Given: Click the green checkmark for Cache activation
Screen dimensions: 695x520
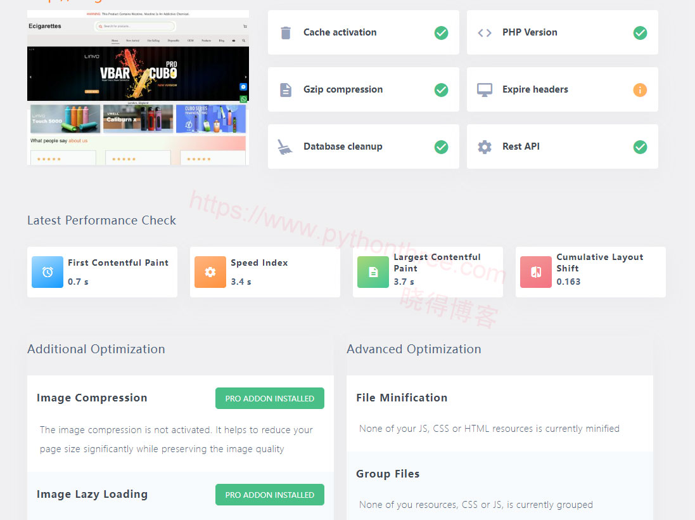Looking at the screenshot, I should coord(441,33).
